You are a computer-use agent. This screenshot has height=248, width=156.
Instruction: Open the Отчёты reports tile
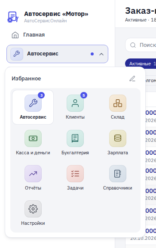33,178
